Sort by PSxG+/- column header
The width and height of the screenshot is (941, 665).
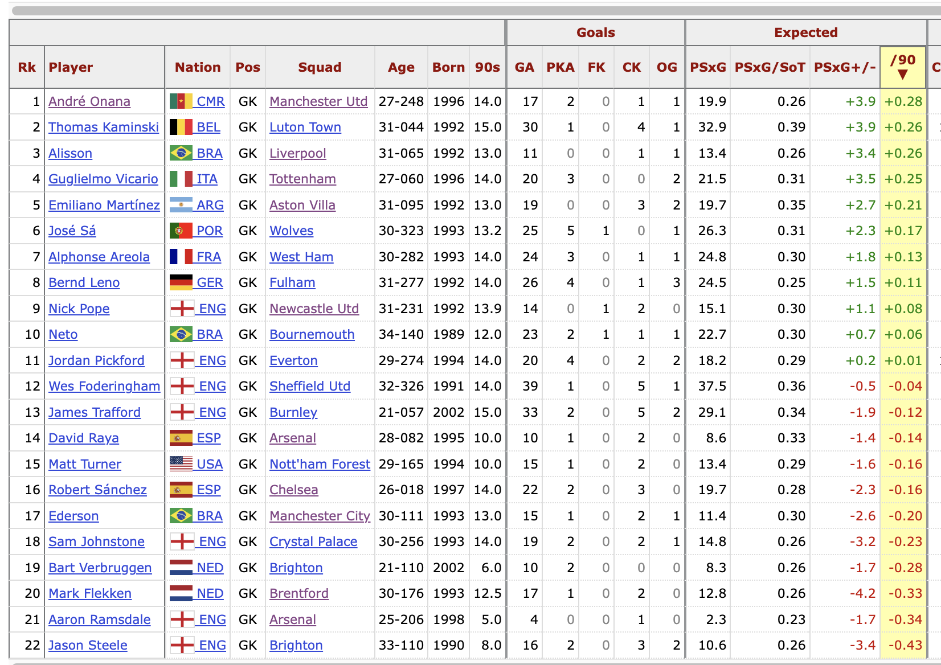point(845,67)
